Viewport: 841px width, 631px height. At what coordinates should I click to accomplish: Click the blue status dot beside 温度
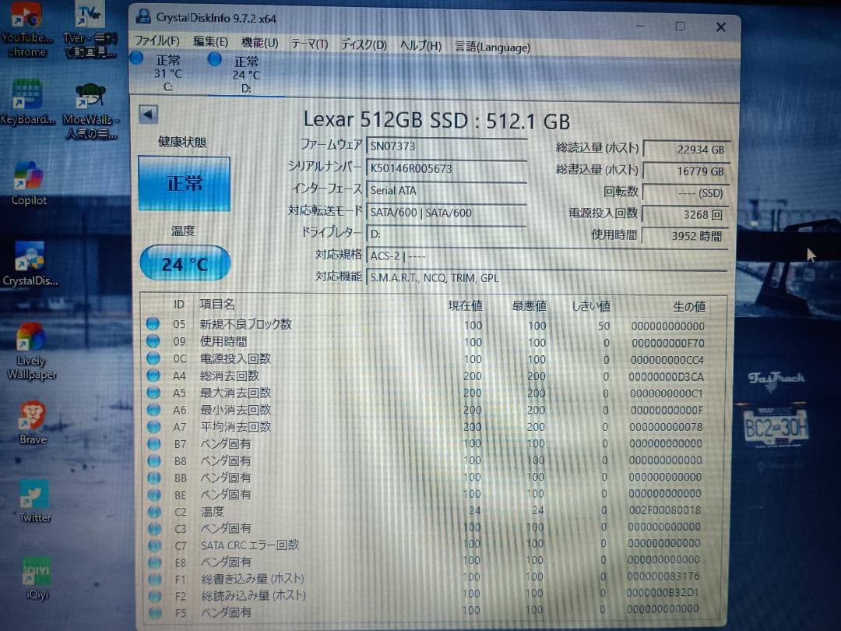(154, 512)
